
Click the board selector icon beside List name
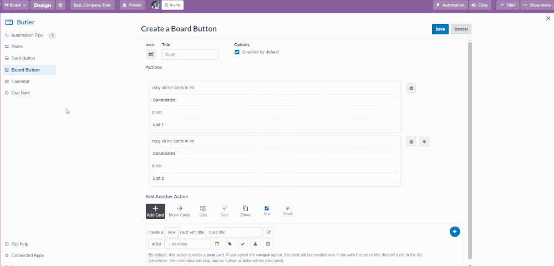(x=217, y=244)
